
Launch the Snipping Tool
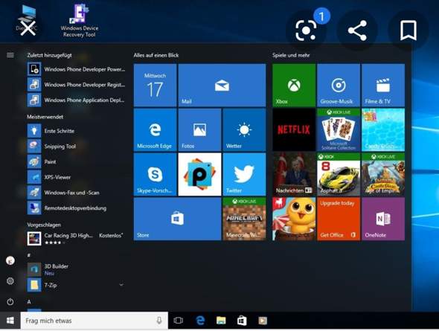(x=76, y=146)
